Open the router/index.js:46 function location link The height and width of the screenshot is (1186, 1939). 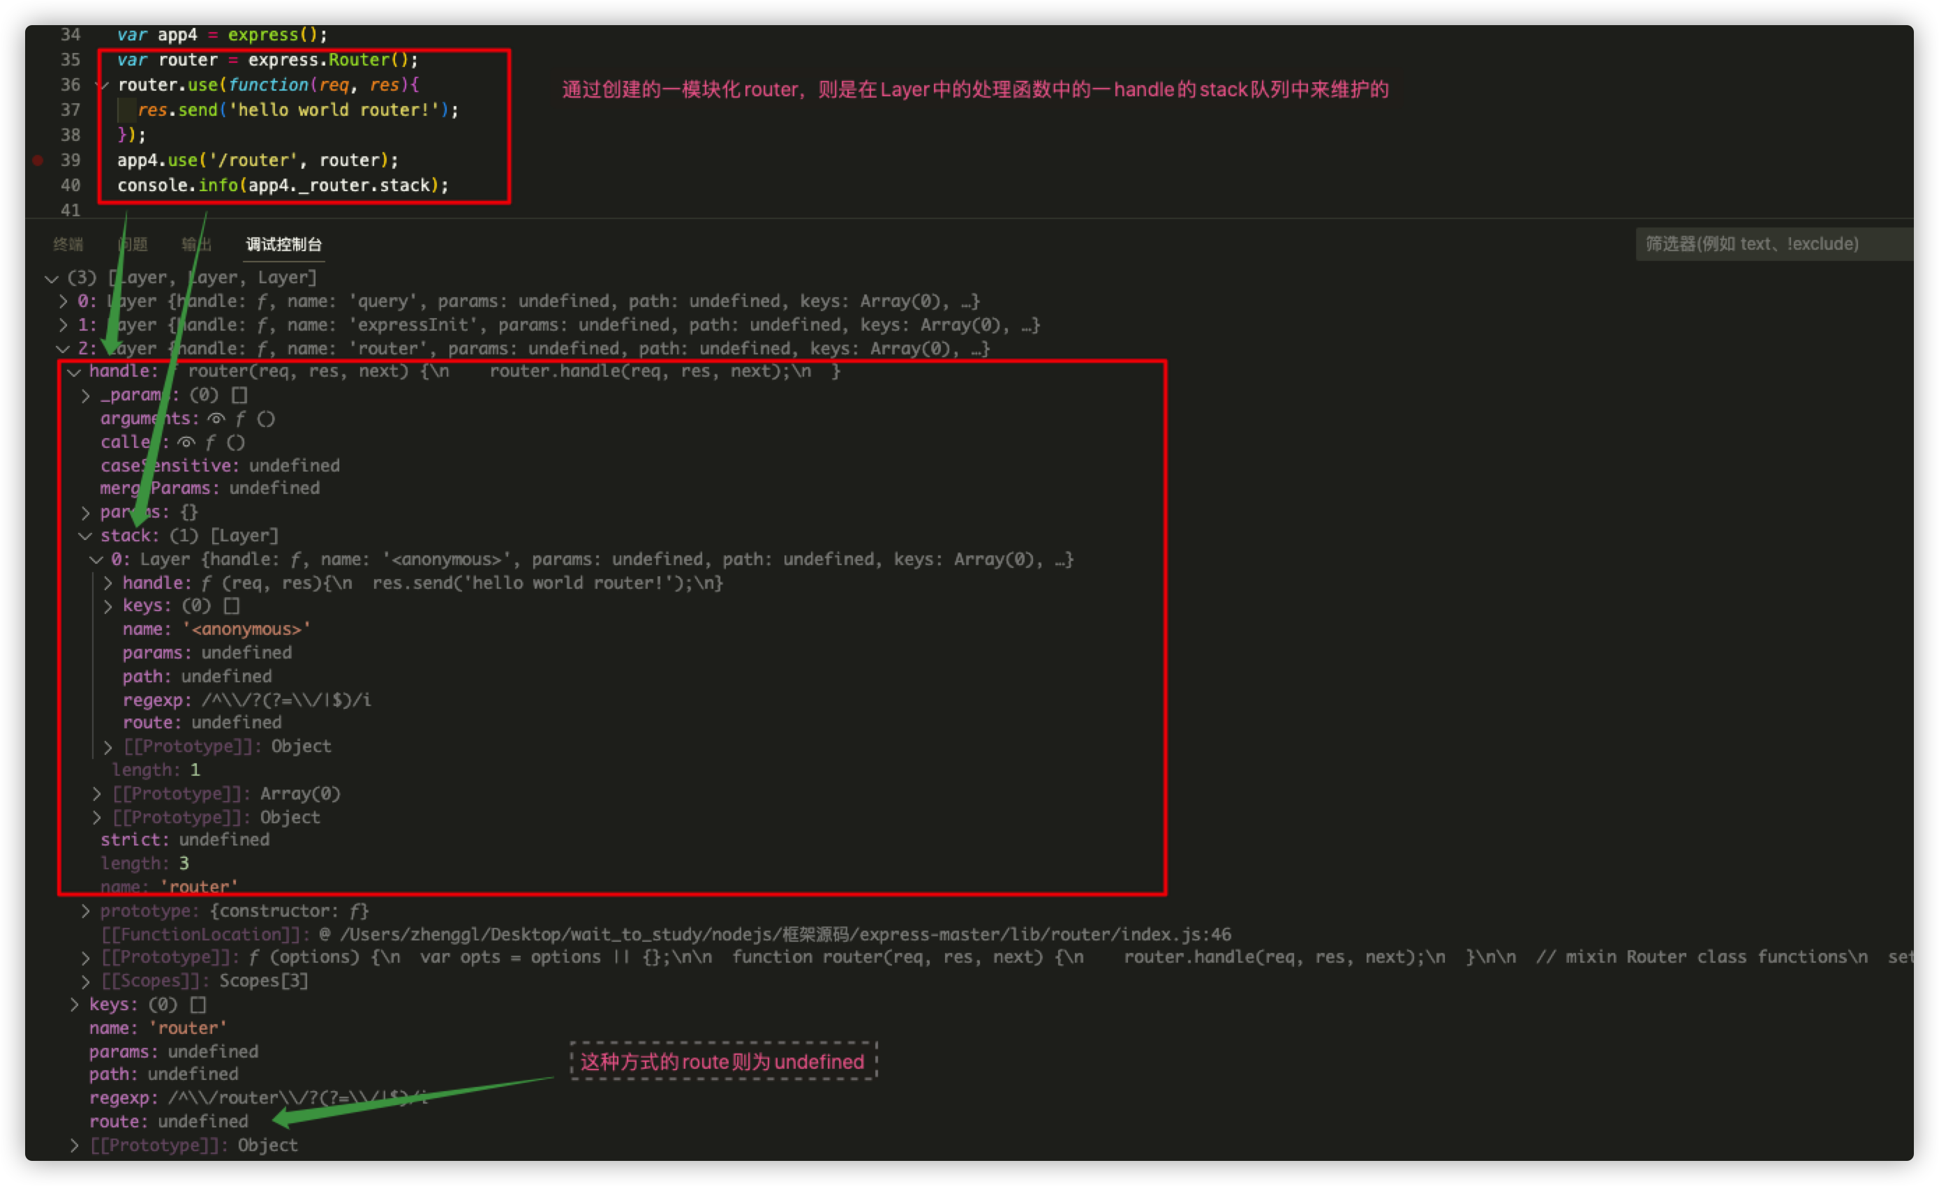click(x=785, y=934)
